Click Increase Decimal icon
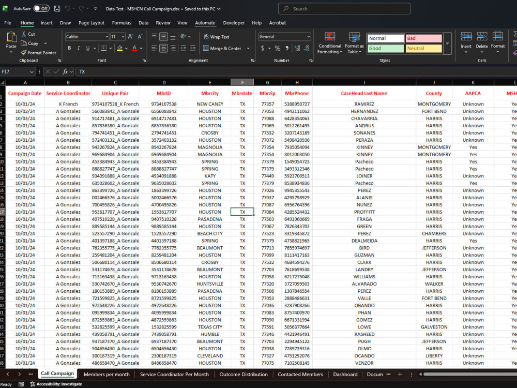The image size is (517, 388). coord(297,48)
